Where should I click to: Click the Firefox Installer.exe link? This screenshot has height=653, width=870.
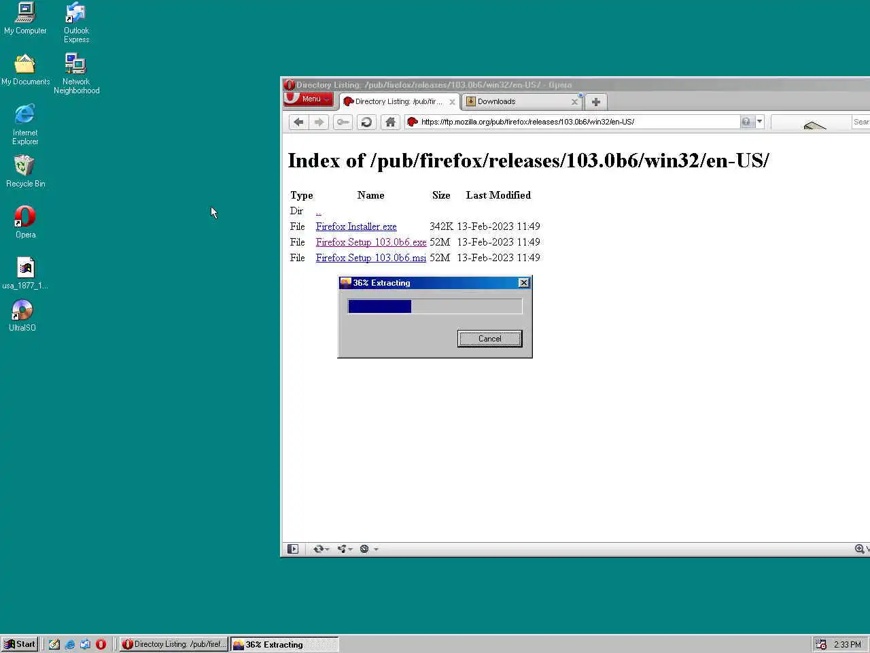[x=356, y=227]
